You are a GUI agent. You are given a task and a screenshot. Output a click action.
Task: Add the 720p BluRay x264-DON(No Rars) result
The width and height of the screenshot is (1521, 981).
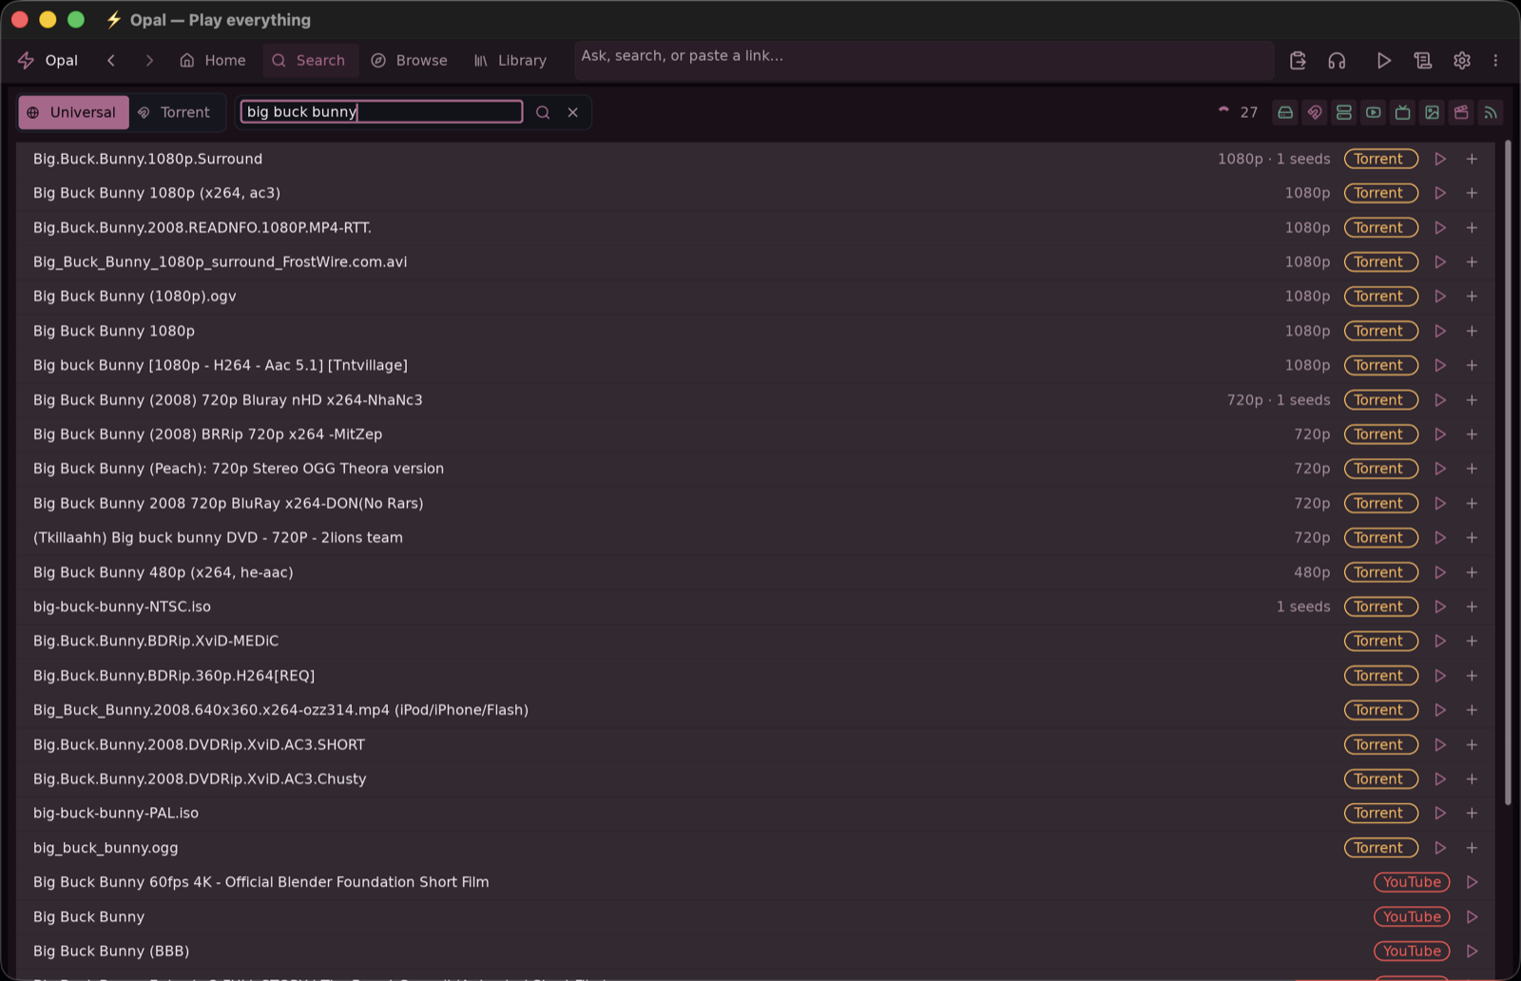click(1472, 503)
